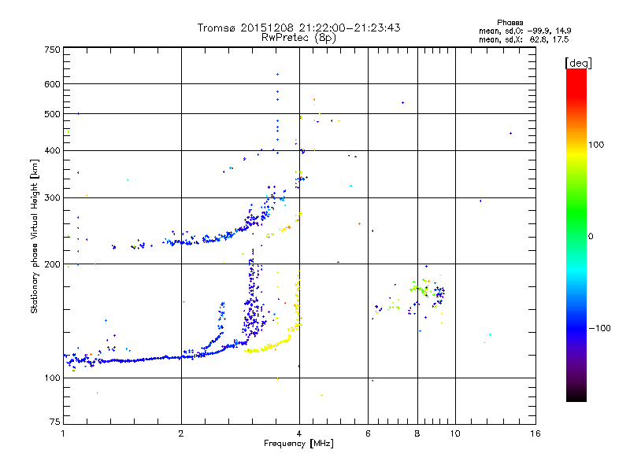Viewport: 630px width, 472px height.
Task: Click the y-axis tick label '300'
Action: tap(52, 198)
